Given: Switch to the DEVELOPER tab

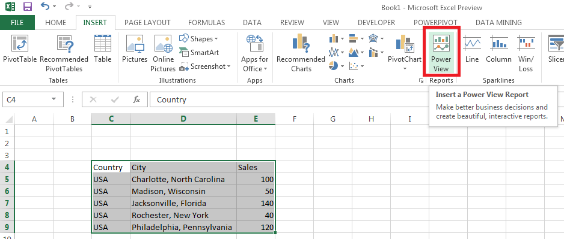Looking at the screenshot, I should pos(376,23).
